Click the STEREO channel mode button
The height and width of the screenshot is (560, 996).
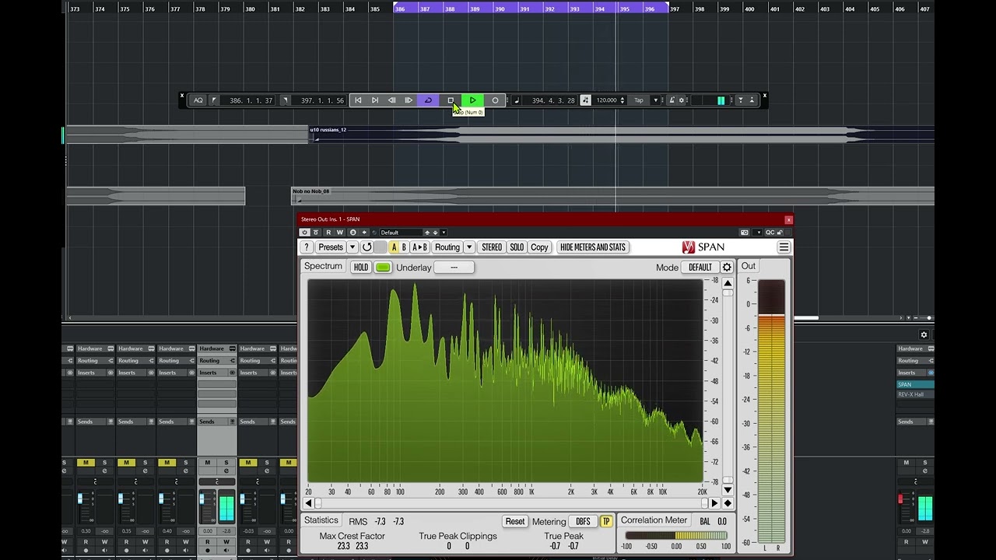coord(492,247)
